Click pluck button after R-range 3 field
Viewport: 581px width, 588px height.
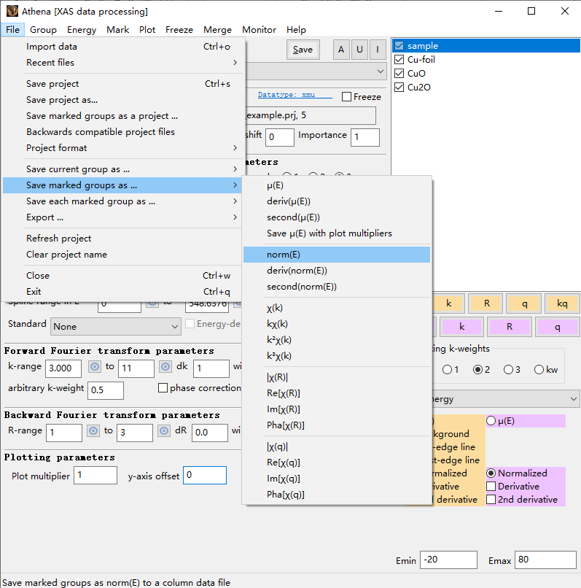point(164,431)
